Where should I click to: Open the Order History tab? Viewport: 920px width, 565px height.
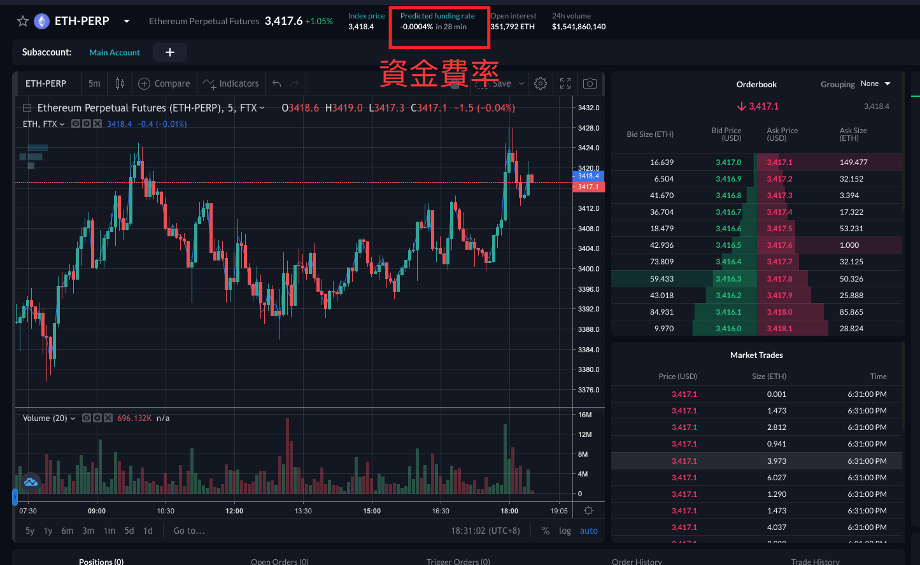tap(637, 561)
